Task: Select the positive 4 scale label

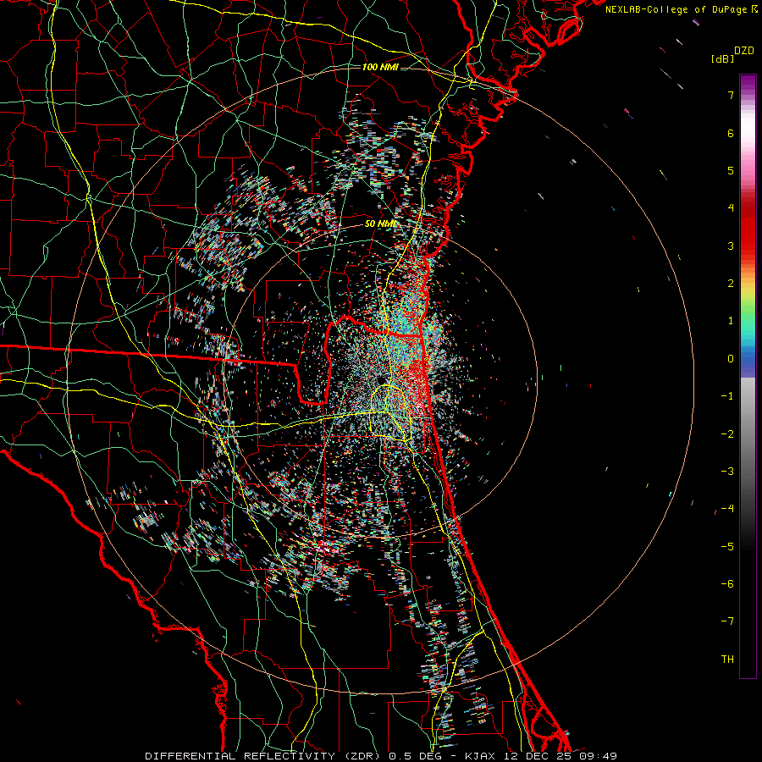Action: (731, 208)
